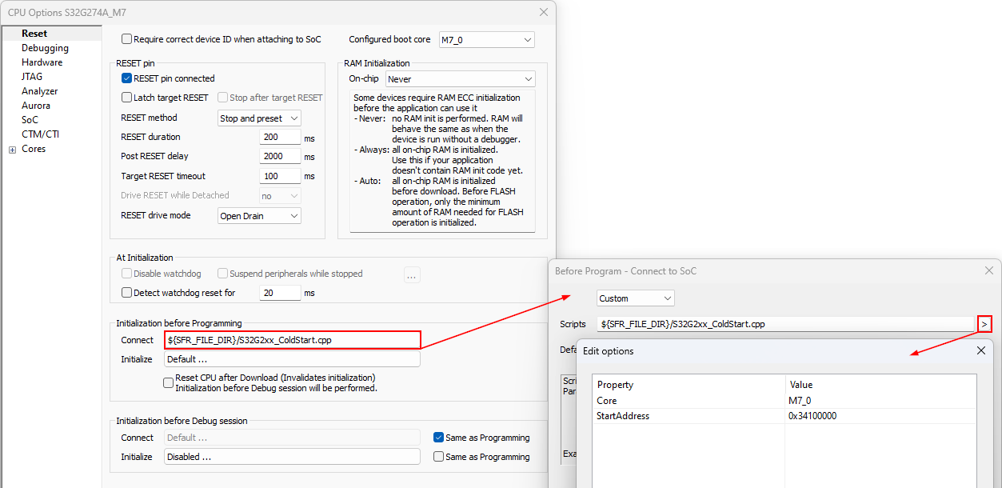Click the RESET duration input field
The image size is (1002, 488).
[280, 138]
